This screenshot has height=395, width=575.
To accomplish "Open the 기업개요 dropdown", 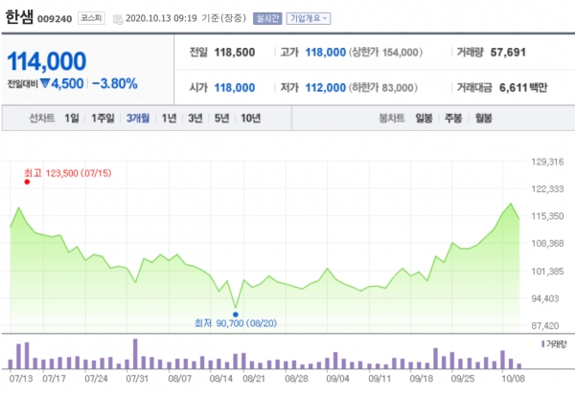I will click(x=309, y=19).
